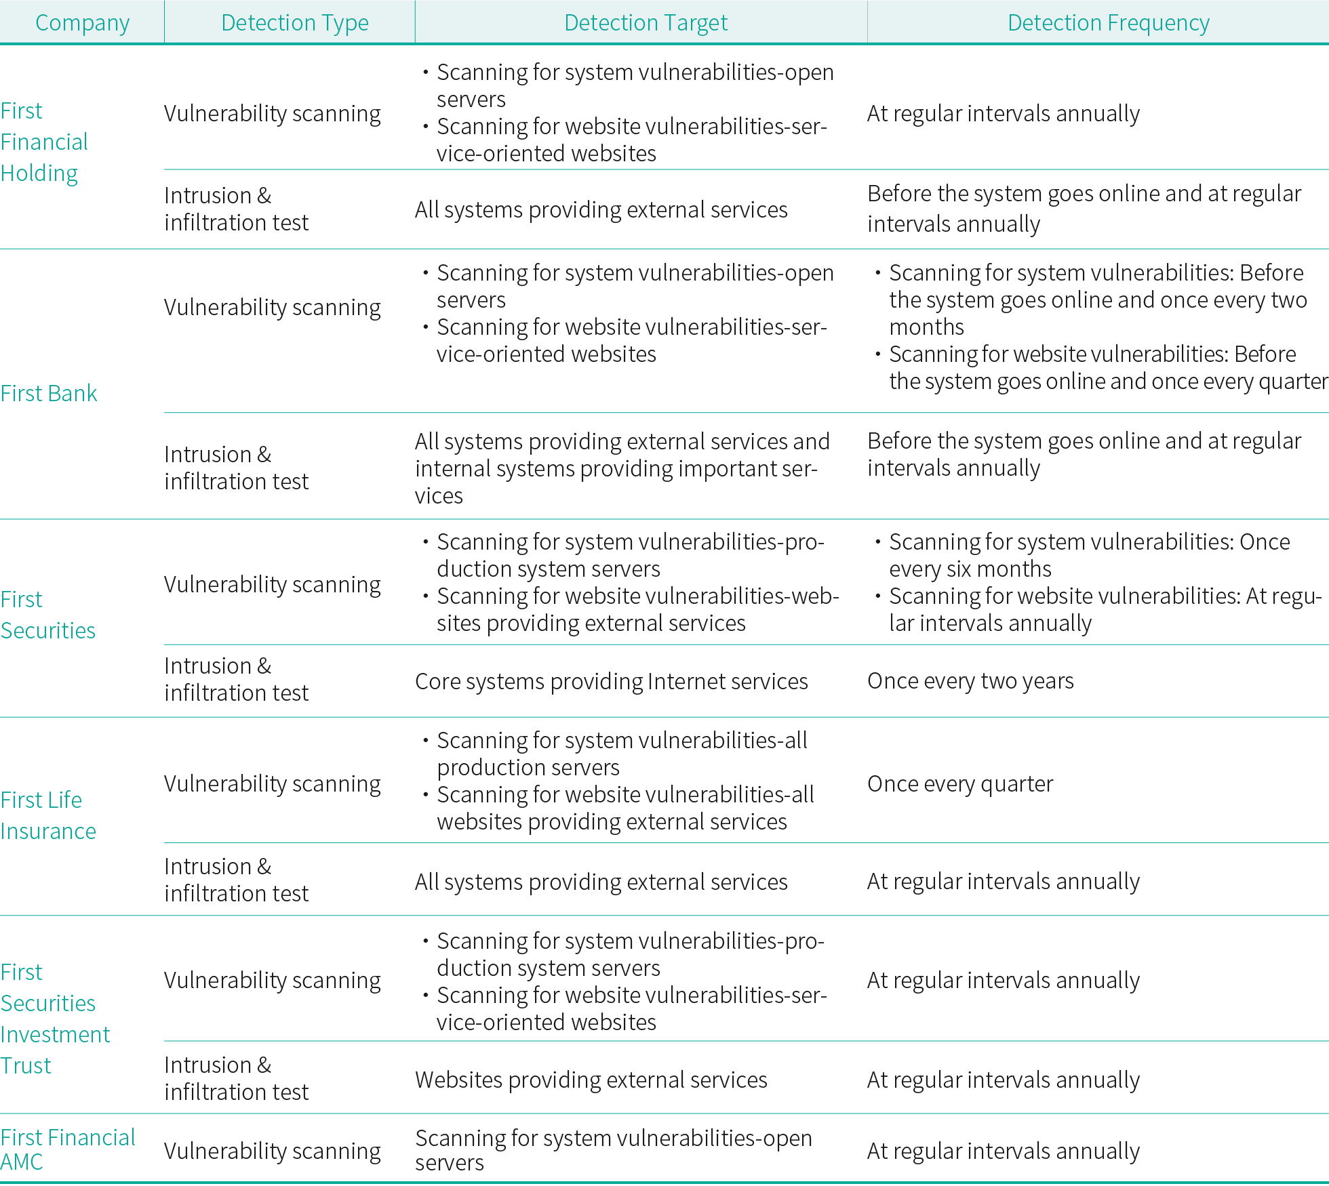This screenshot has width=1329, height=1186.
Task: Select the First Life Insurance company cell
Action: [x=48, y=815]
